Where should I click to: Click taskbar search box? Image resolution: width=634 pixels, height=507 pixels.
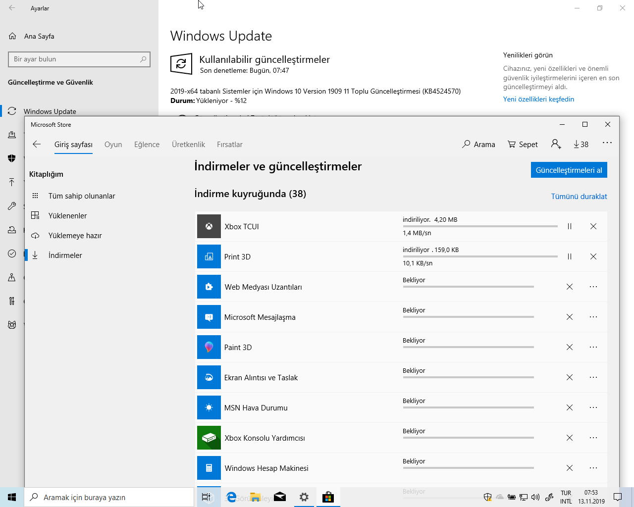click(x=109, y=497)
